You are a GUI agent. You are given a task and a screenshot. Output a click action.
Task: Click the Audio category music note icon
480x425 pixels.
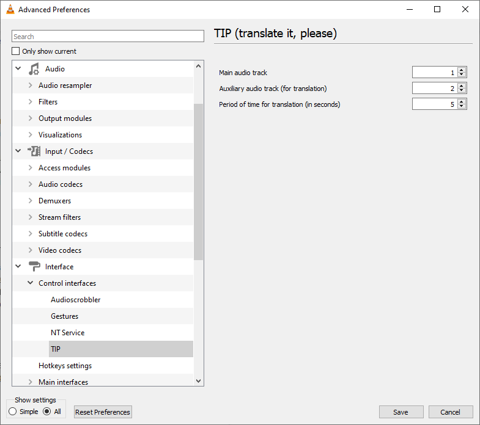[x=34, y=69]
